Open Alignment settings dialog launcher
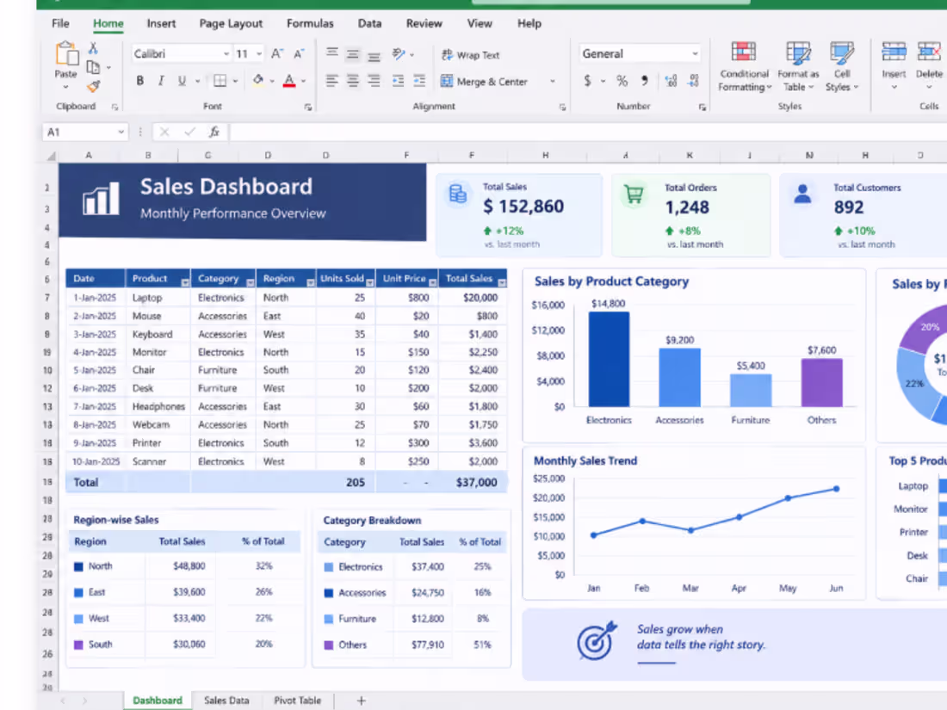This screenshot has height=710, width=947. coord(562,107)
